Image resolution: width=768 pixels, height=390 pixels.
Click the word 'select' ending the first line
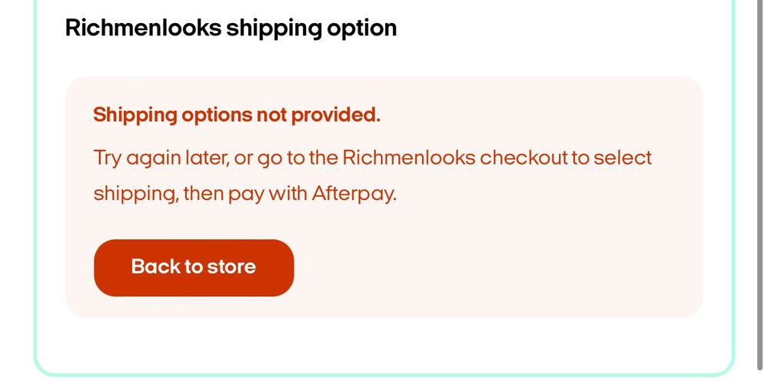click(x=622, y=158)
